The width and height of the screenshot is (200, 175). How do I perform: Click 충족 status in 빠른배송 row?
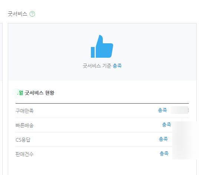point(167,125)
